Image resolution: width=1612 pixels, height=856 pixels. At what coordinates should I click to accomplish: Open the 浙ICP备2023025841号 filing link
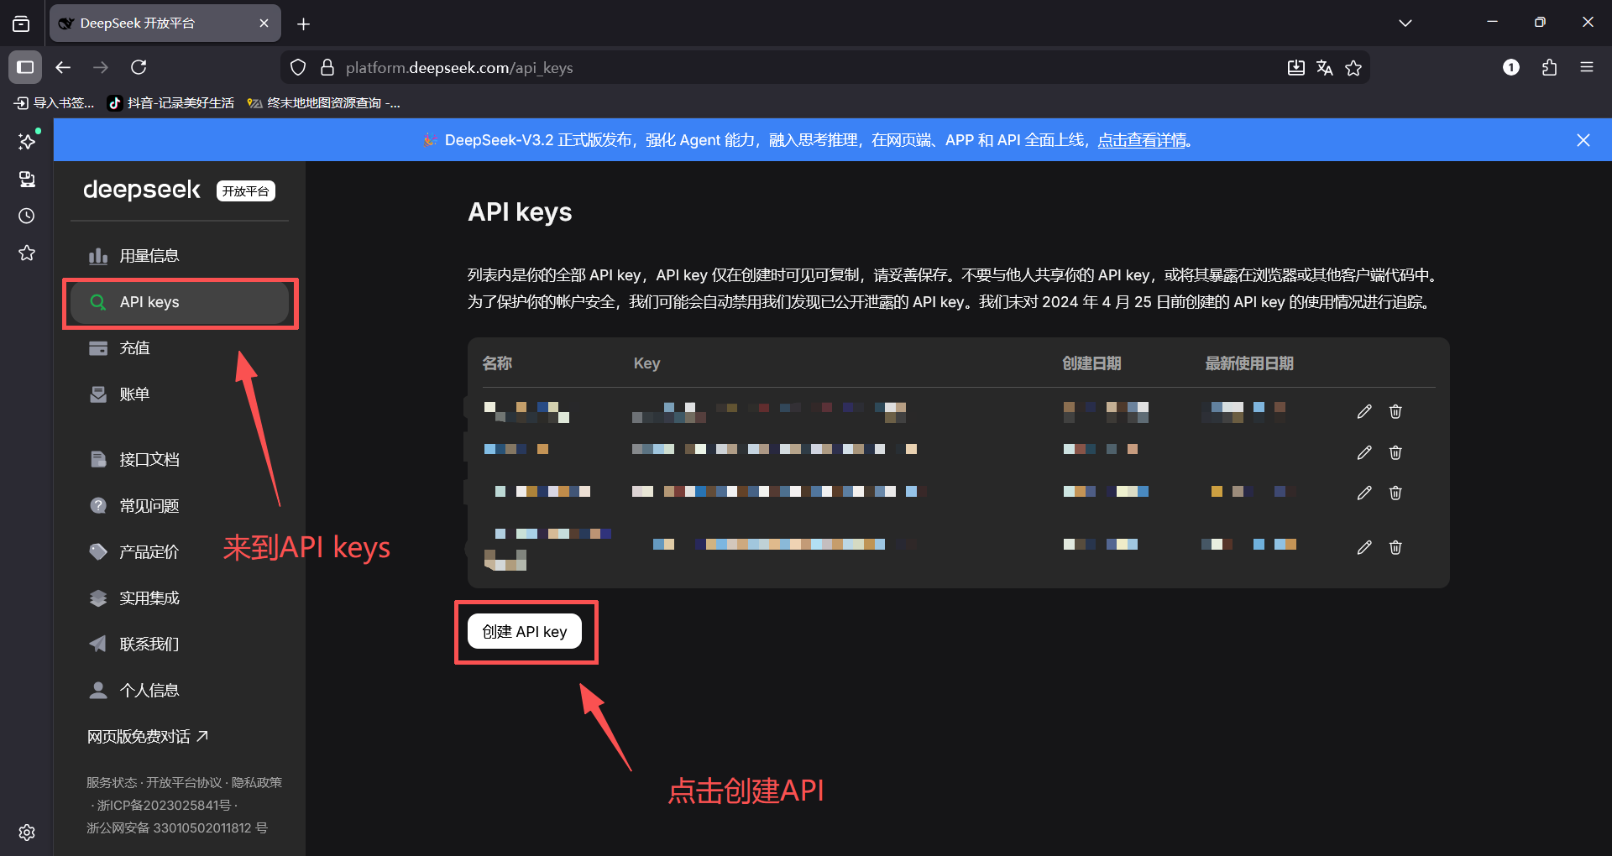click(164, 806)
